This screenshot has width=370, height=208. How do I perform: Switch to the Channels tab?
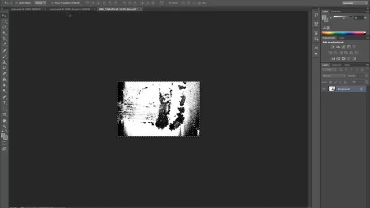[336, 65]
